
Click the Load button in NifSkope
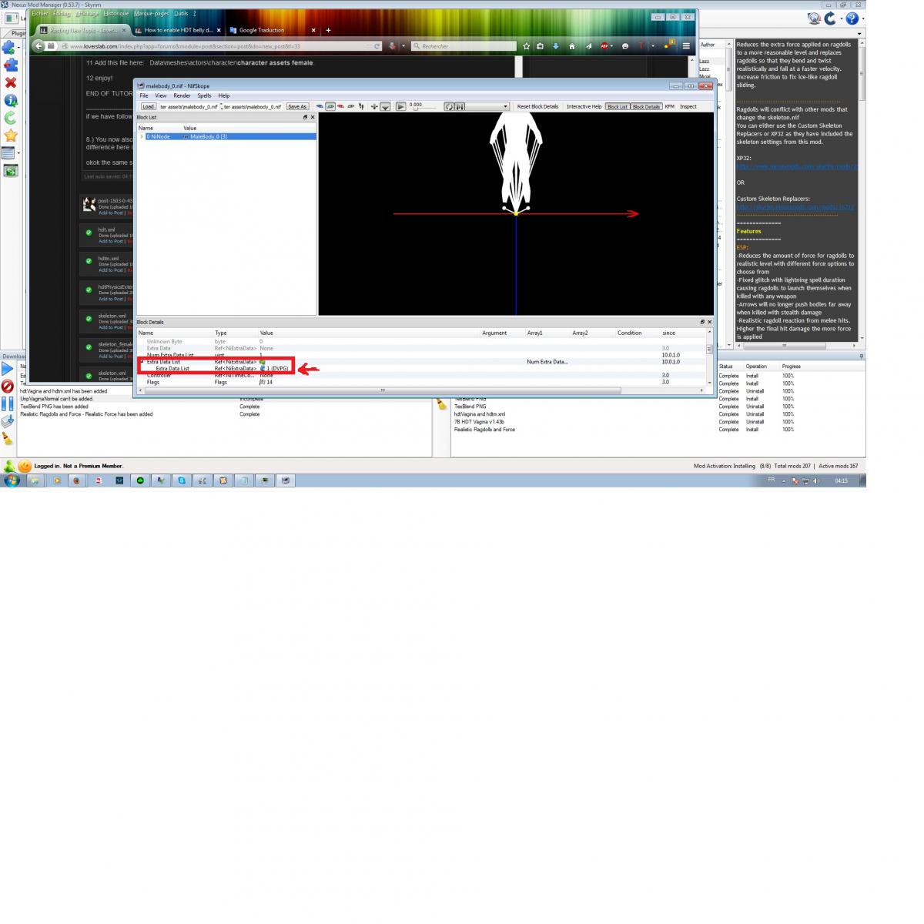(148, 106)
